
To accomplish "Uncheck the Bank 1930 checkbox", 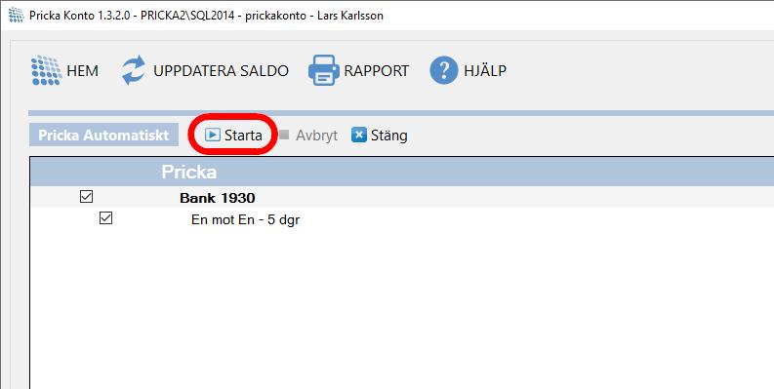I will [86, 197].
